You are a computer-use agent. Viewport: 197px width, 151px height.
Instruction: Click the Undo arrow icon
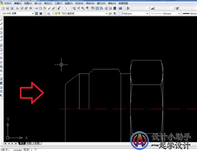click(59, 8)
